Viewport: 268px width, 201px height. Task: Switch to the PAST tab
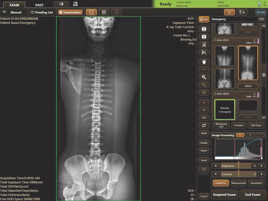(x=39, y=5)
